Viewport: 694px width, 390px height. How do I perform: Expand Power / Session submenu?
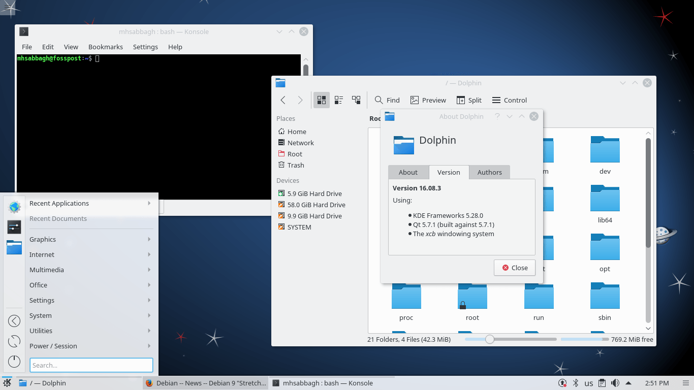(x=90, y=346)
